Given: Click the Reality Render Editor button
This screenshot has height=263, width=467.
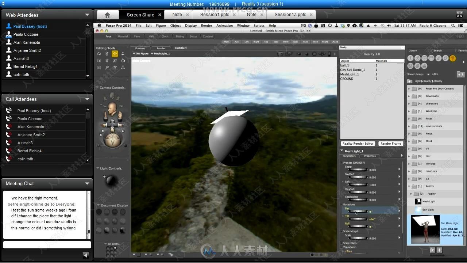Looking at the screenshot, I should [x=358, y=144].
